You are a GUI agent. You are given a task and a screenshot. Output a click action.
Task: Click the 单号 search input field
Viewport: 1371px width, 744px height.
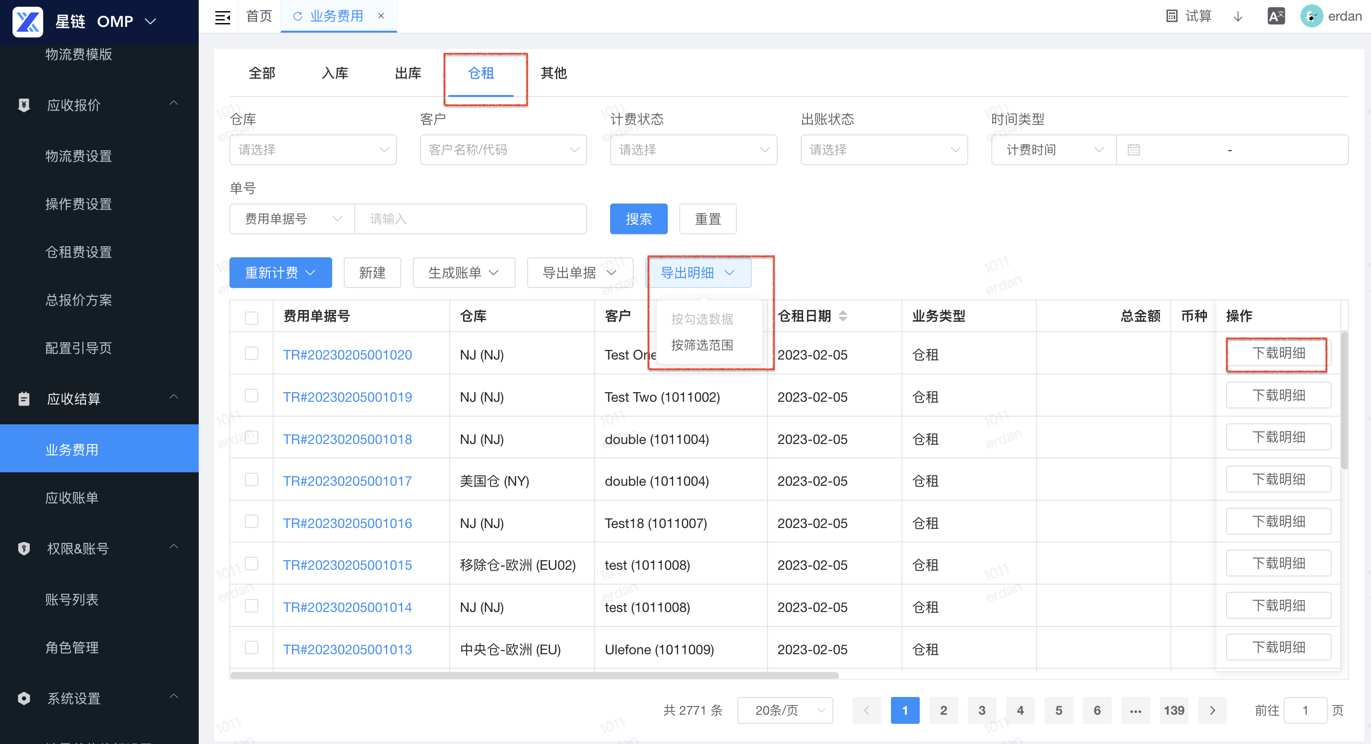click(470, 219)
